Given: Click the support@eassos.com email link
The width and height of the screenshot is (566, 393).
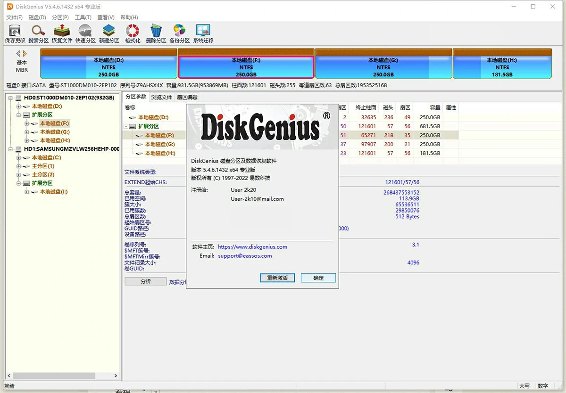Looking at the screenshot, I should click(245, 255).
